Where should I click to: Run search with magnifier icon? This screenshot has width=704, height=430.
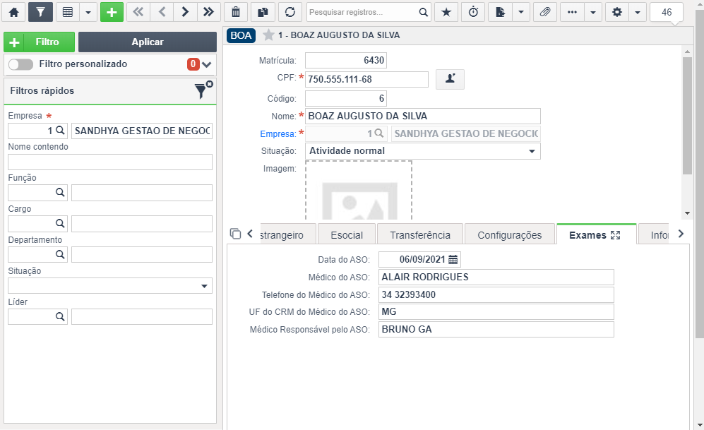pyautogui.click(x=424, y=12)
